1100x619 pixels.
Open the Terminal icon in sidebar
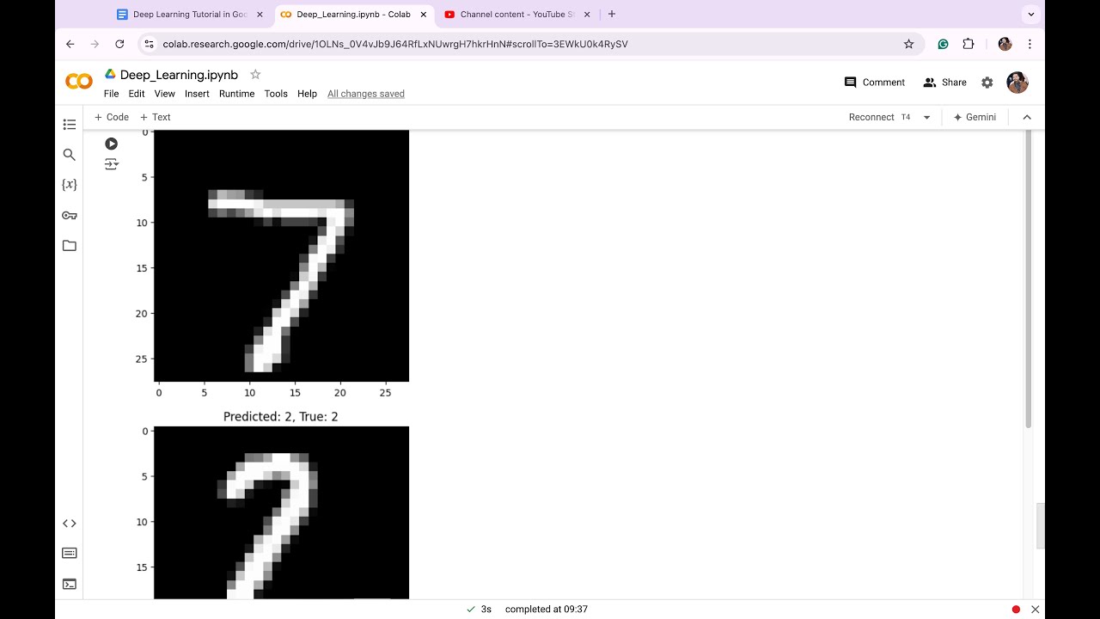[x=70, y=585]
